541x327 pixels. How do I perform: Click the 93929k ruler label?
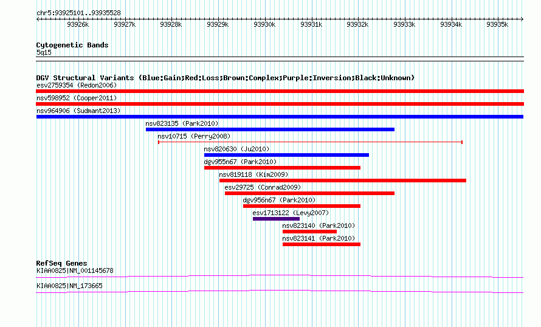[x=218, y=24]
